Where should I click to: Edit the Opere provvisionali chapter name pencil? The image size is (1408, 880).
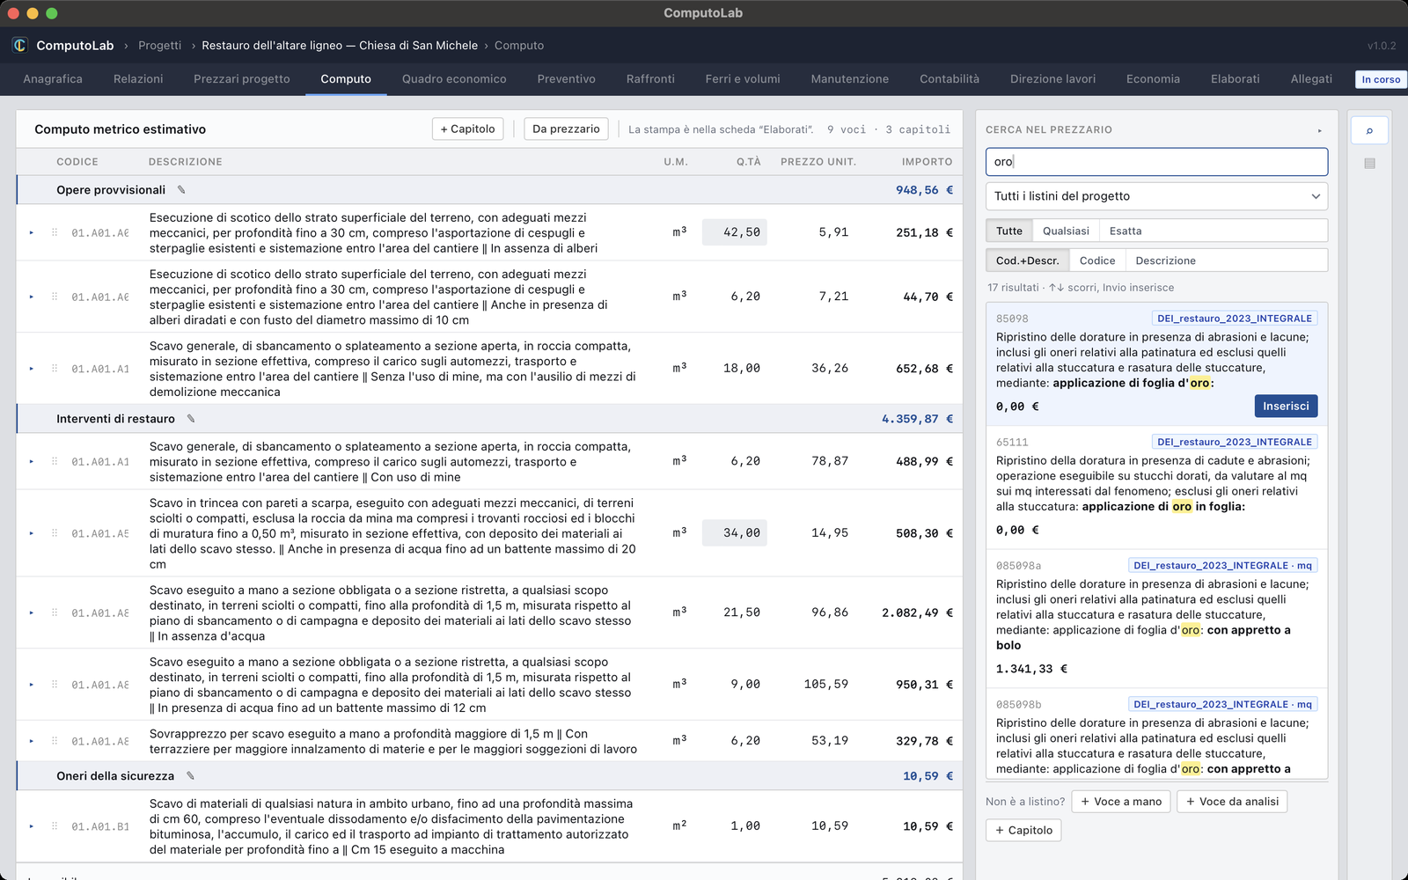tap(181, 190)
